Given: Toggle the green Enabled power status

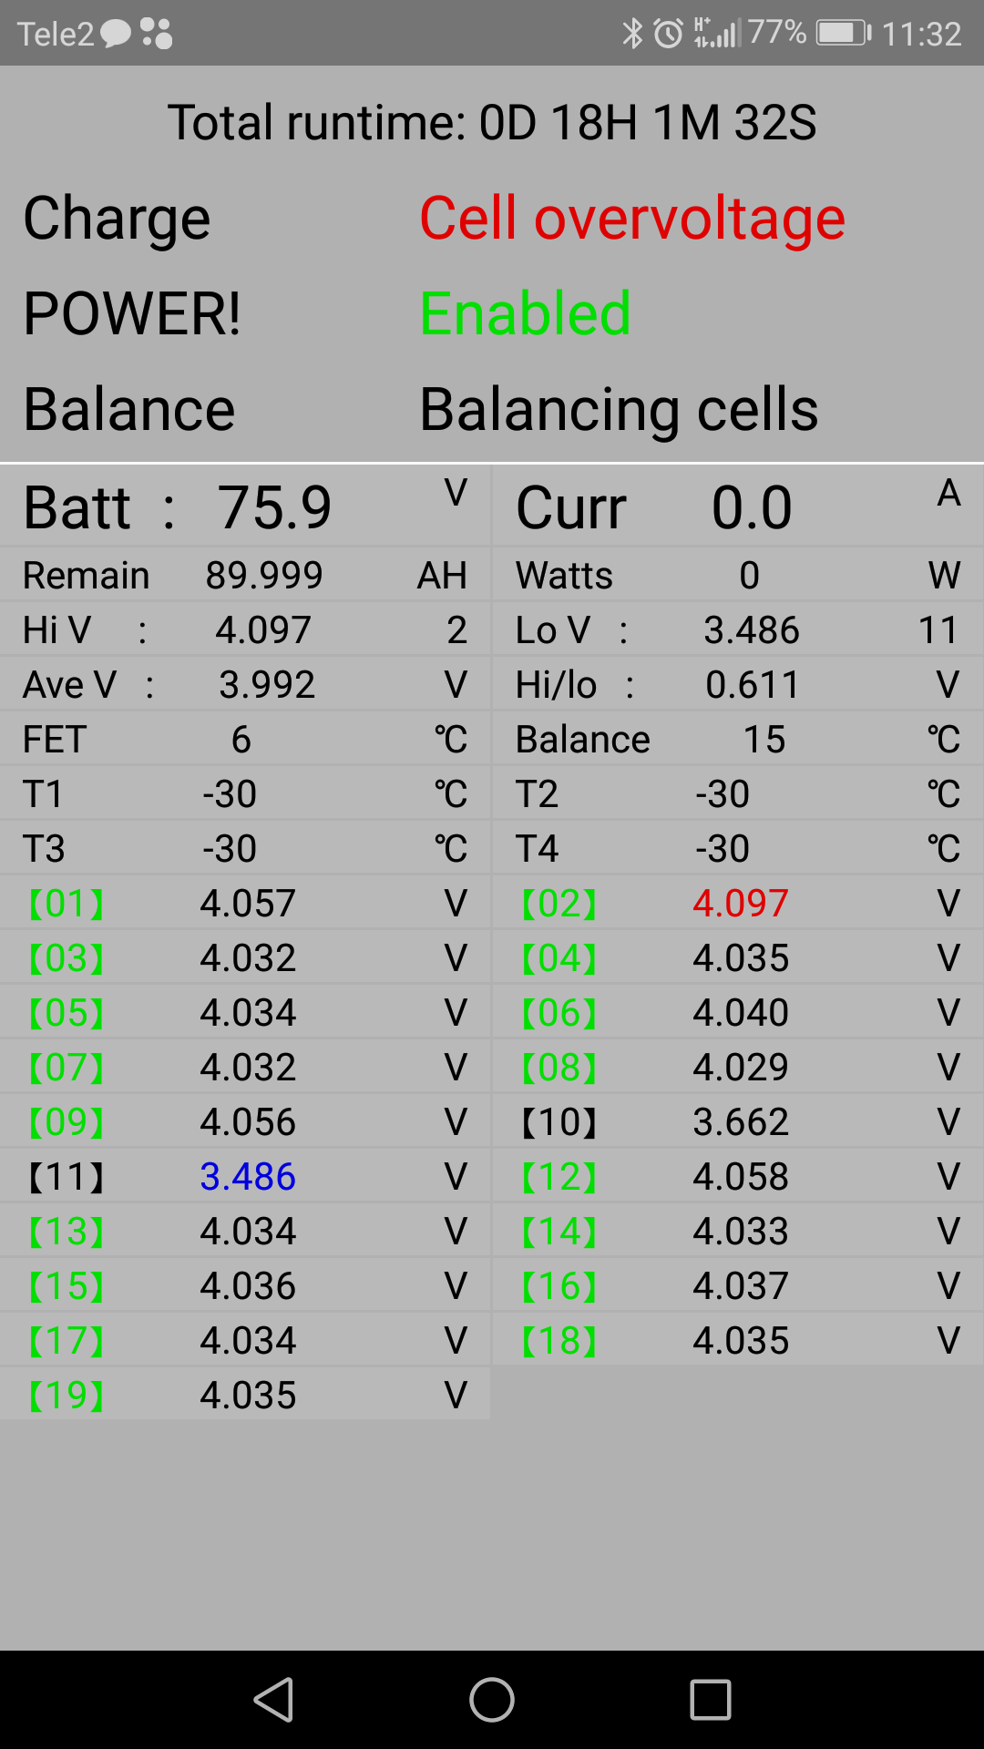Looking at the screenshot, I should [525, 313].
